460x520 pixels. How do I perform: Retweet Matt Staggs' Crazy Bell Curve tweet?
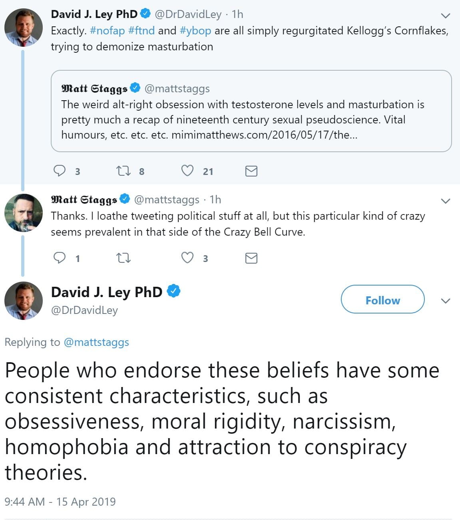123,258
